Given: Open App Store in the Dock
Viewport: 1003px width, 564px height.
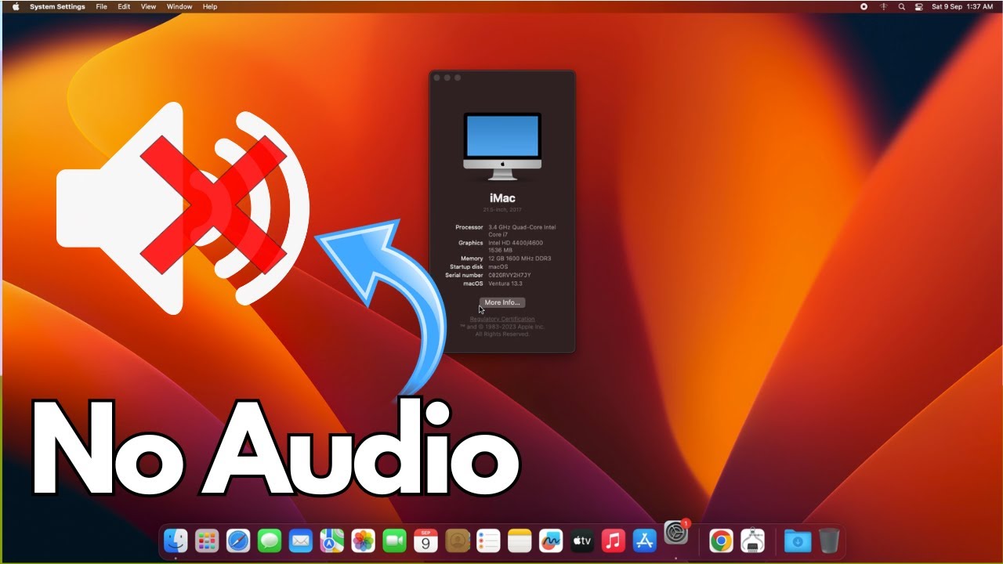Looking at the screenshot, I should (644, 540).
